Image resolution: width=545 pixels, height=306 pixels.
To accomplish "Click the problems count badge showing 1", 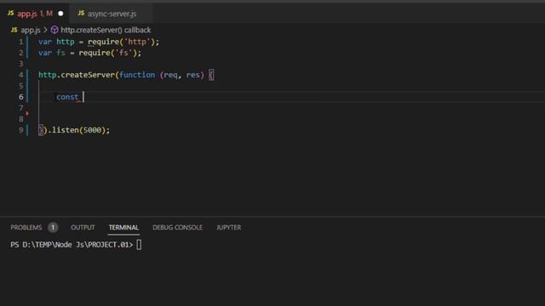I will tap(53, 228).
